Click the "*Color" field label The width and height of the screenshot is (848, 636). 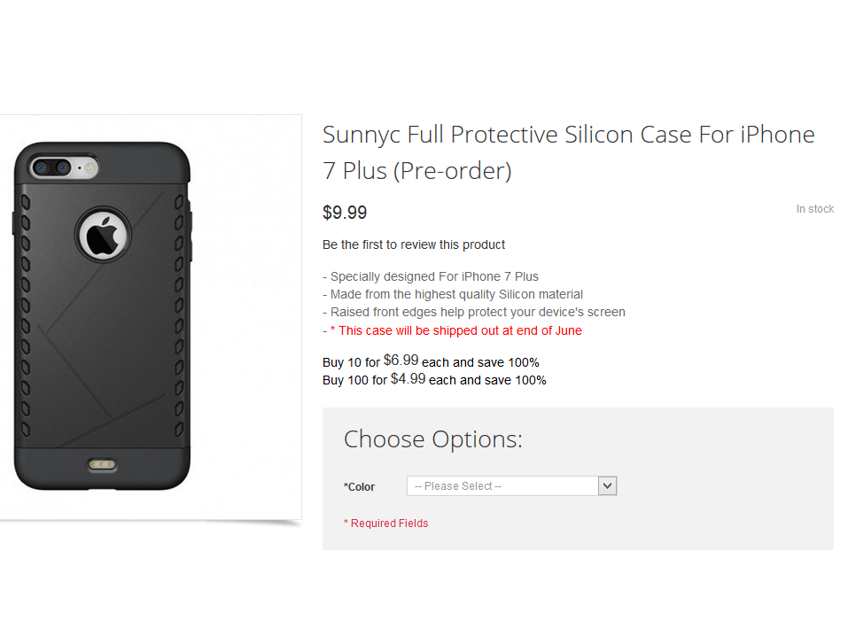coord(358,485)
